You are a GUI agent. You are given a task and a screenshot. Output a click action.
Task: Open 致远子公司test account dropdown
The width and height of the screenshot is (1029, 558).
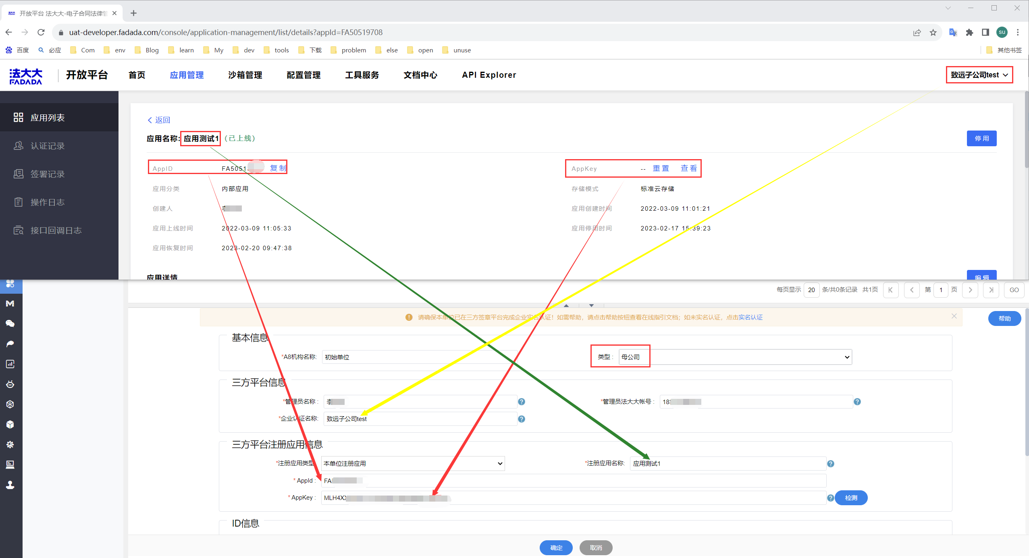(x=979, y=75)
